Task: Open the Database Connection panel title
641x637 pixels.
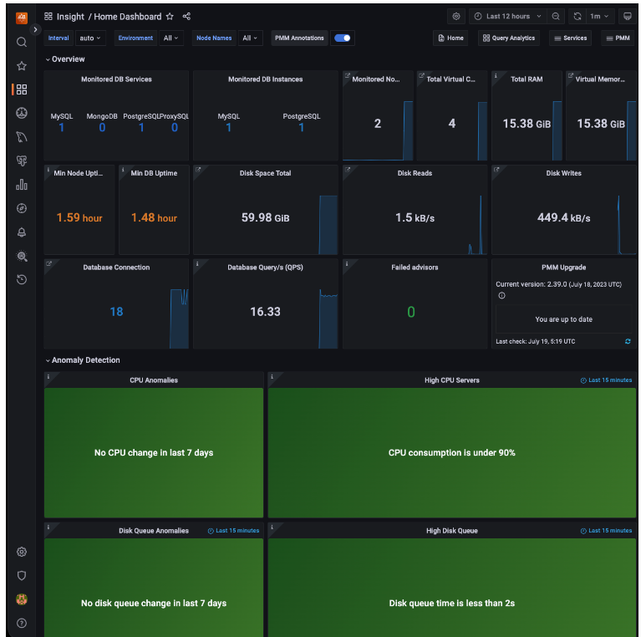Action: point(116,268)
